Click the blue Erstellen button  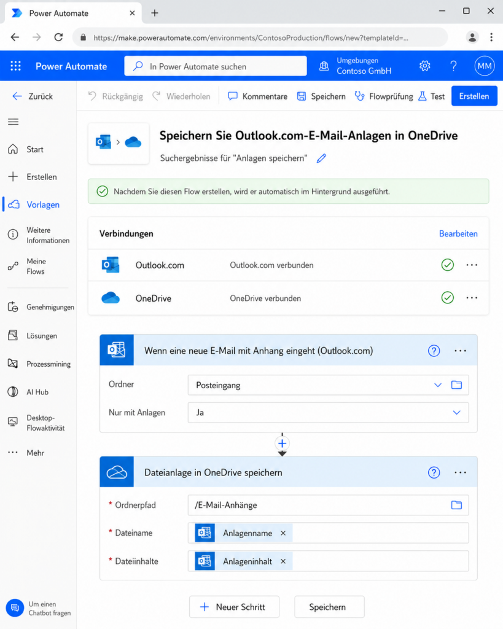(x=474, y=96)
